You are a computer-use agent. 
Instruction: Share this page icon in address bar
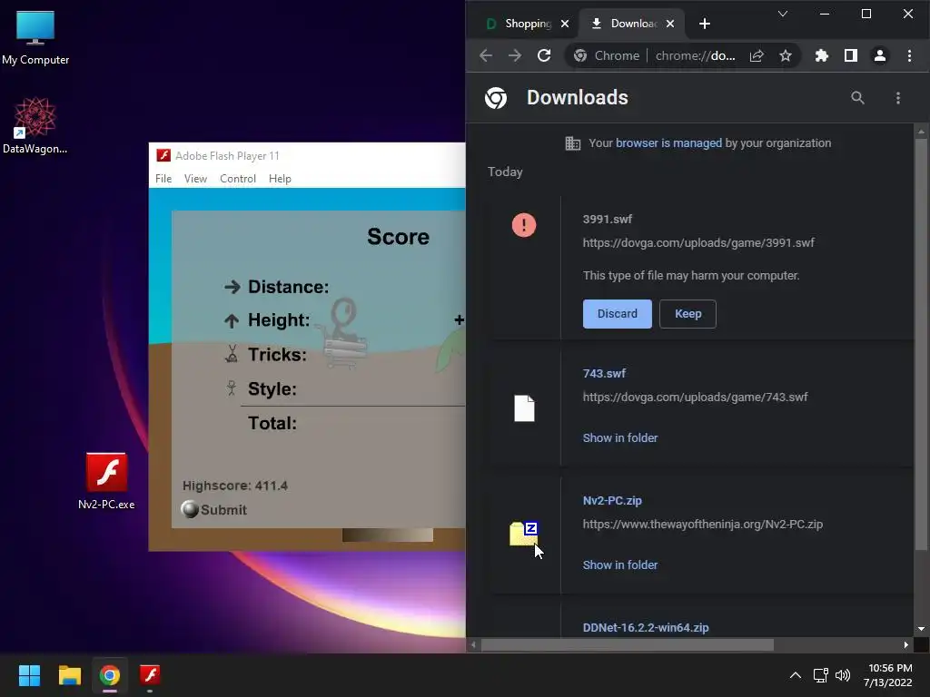757,55
